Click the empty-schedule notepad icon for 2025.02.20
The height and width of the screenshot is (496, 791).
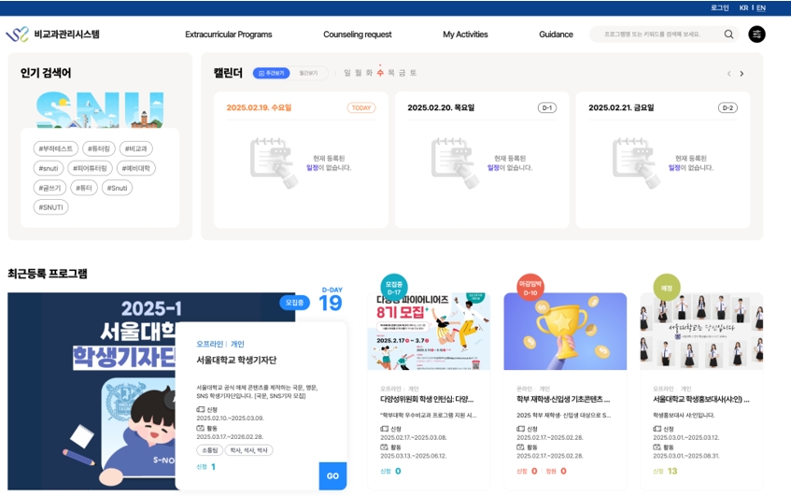pyautogui.click(x=455, y=163)
